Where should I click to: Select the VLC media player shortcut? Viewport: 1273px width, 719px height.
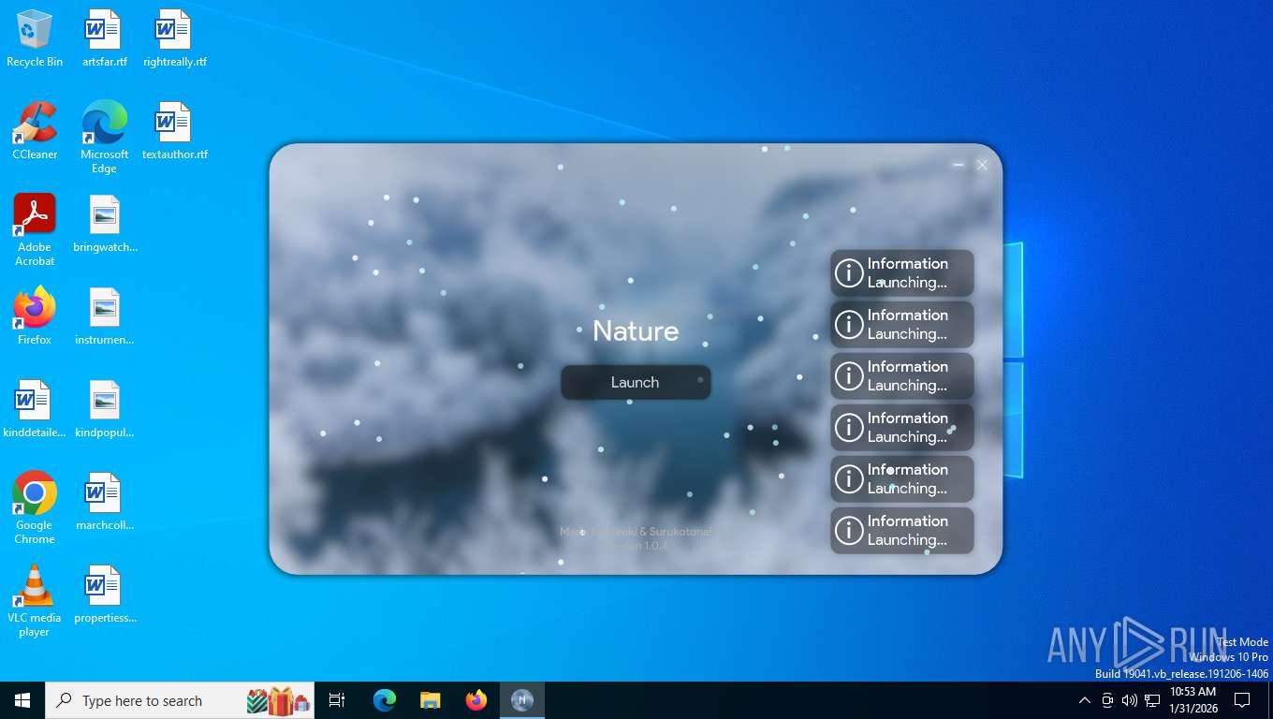point(35,601)
